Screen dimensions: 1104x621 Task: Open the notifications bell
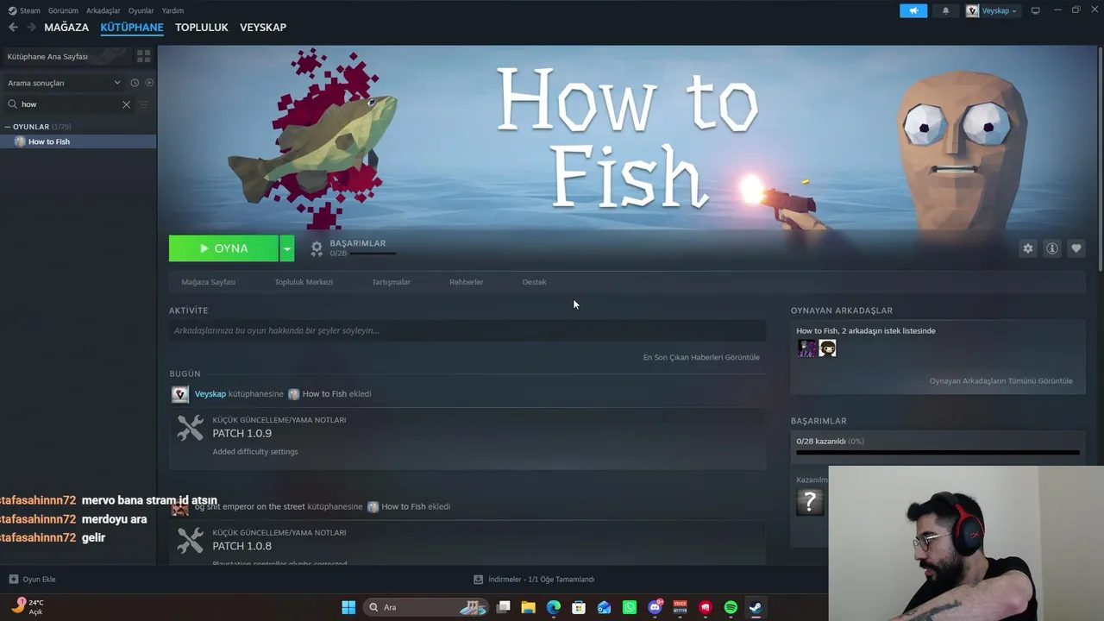pyautogui.click(x=946, y=10)
